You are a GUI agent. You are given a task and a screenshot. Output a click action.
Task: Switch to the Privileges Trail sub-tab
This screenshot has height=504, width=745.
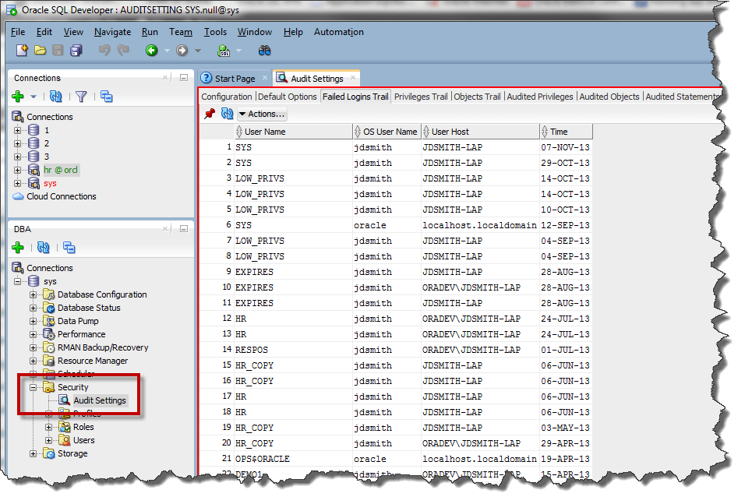[421, 97]
